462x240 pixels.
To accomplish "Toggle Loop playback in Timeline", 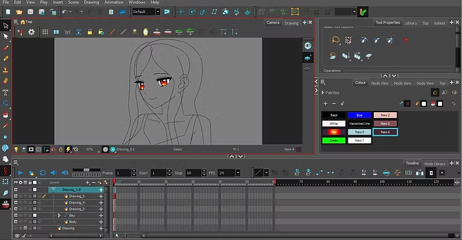I will (x=42, y=173).
